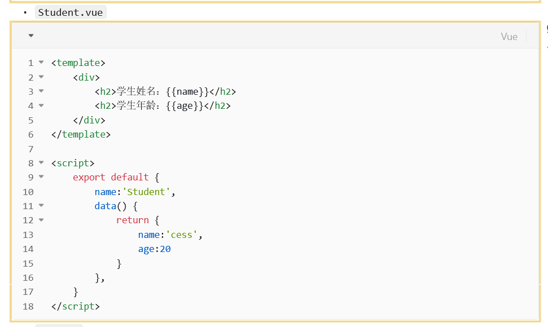
Task: Fold the script tag on line 8
Action: tap(41, 163)
